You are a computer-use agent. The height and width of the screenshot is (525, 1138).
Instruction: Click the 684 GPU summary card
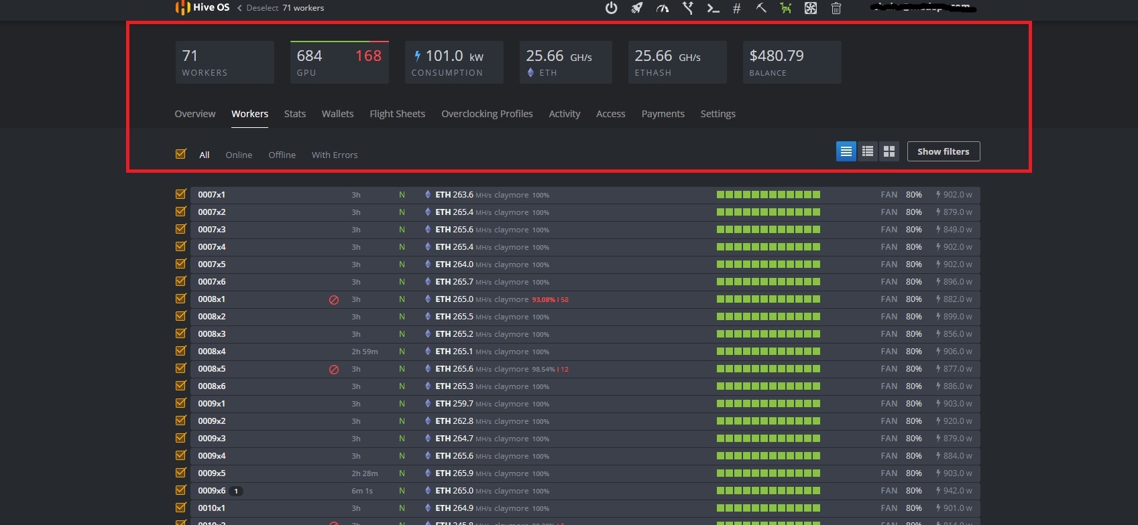tap(339, 62)
